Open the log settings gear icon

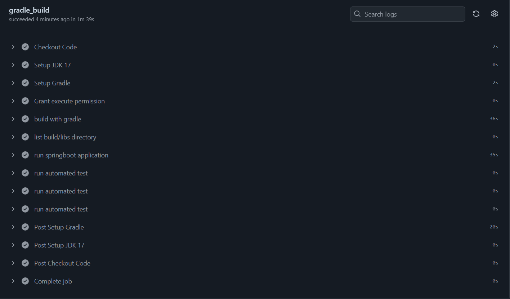point(495,14)
